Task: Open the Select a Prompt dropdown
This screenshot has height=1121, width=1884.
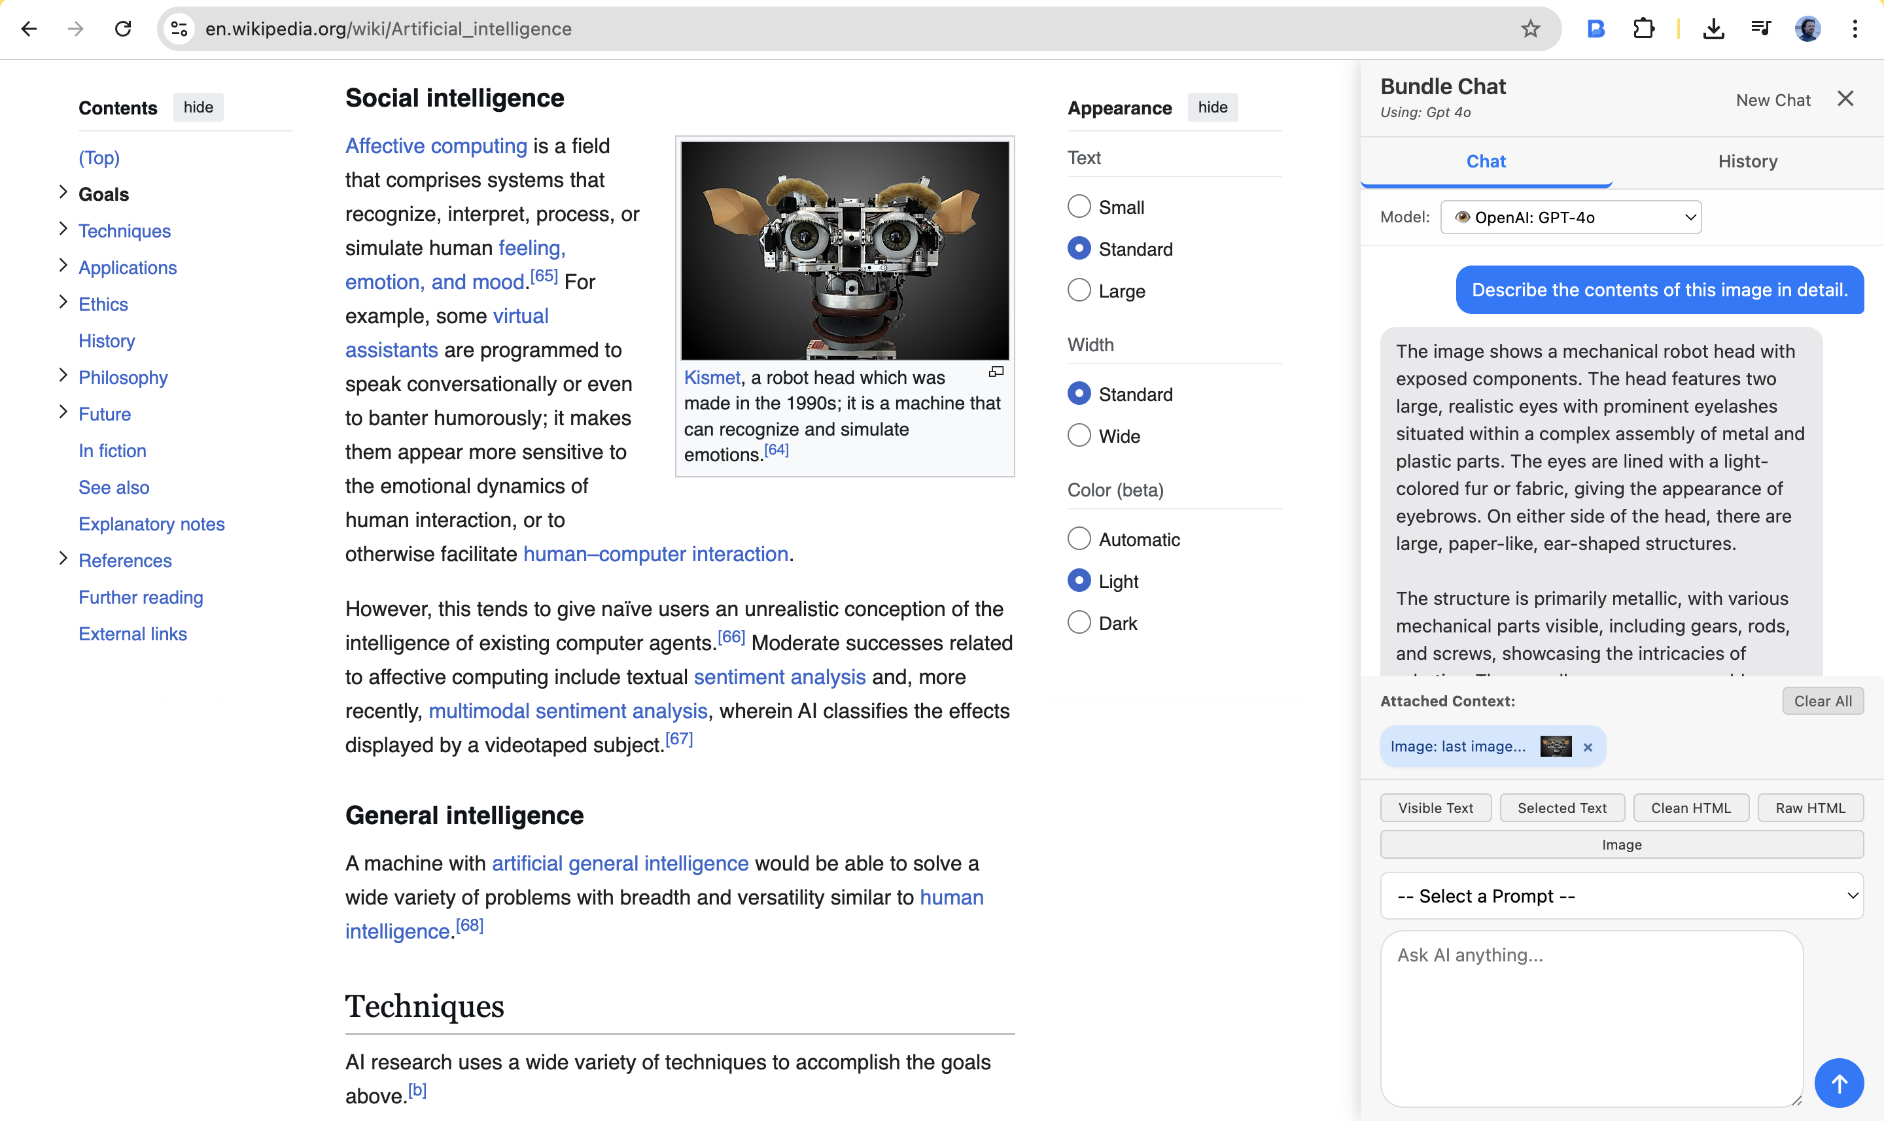Action: coord(1621,896)
